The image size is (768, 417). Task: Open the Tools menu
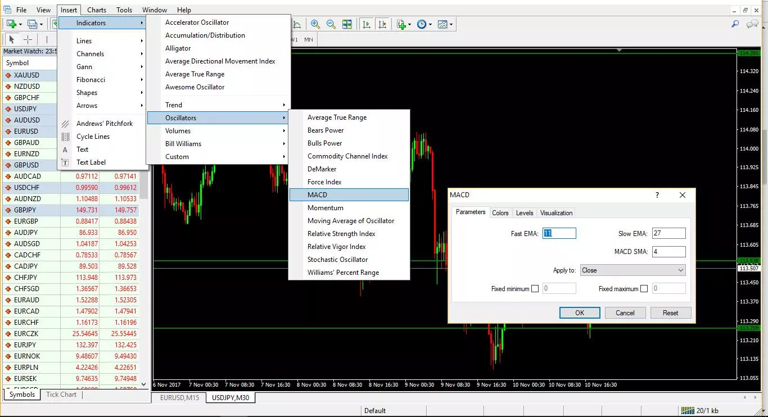(x=124, y=10)
